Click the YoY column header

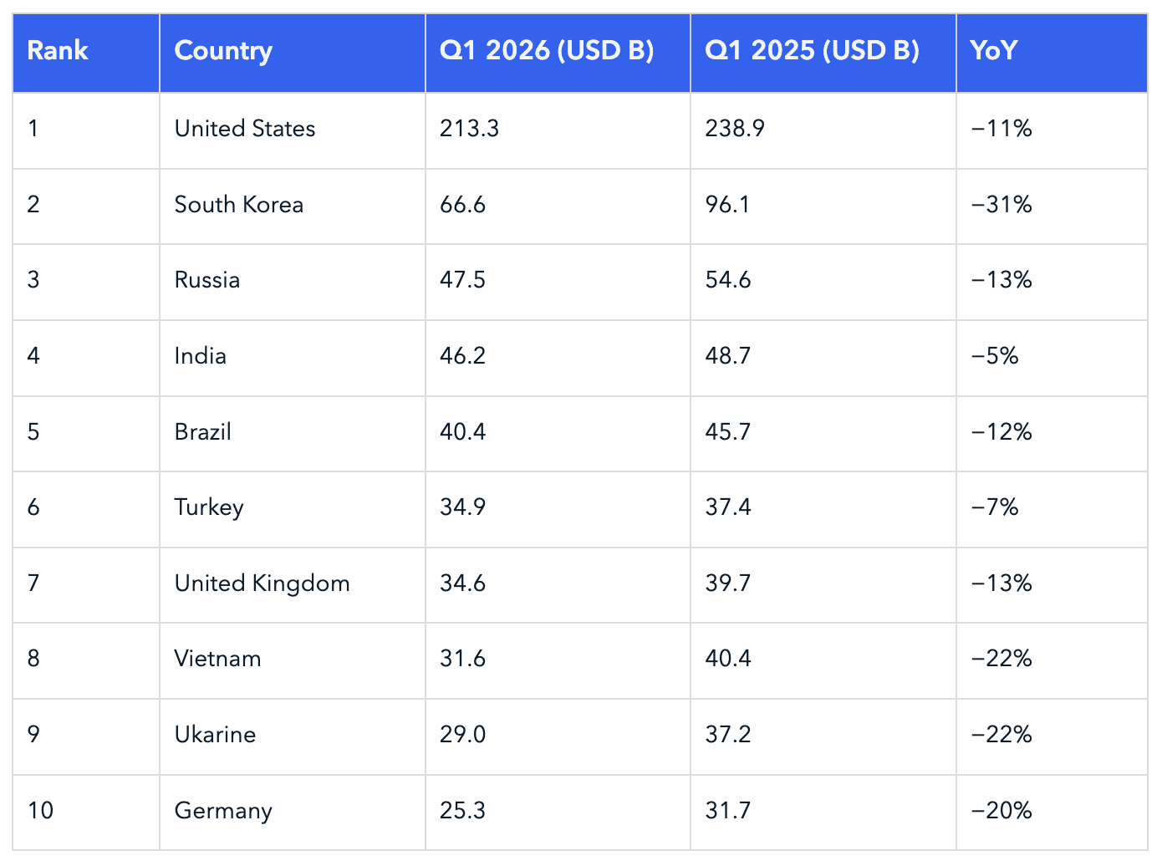click(1052, 52)
